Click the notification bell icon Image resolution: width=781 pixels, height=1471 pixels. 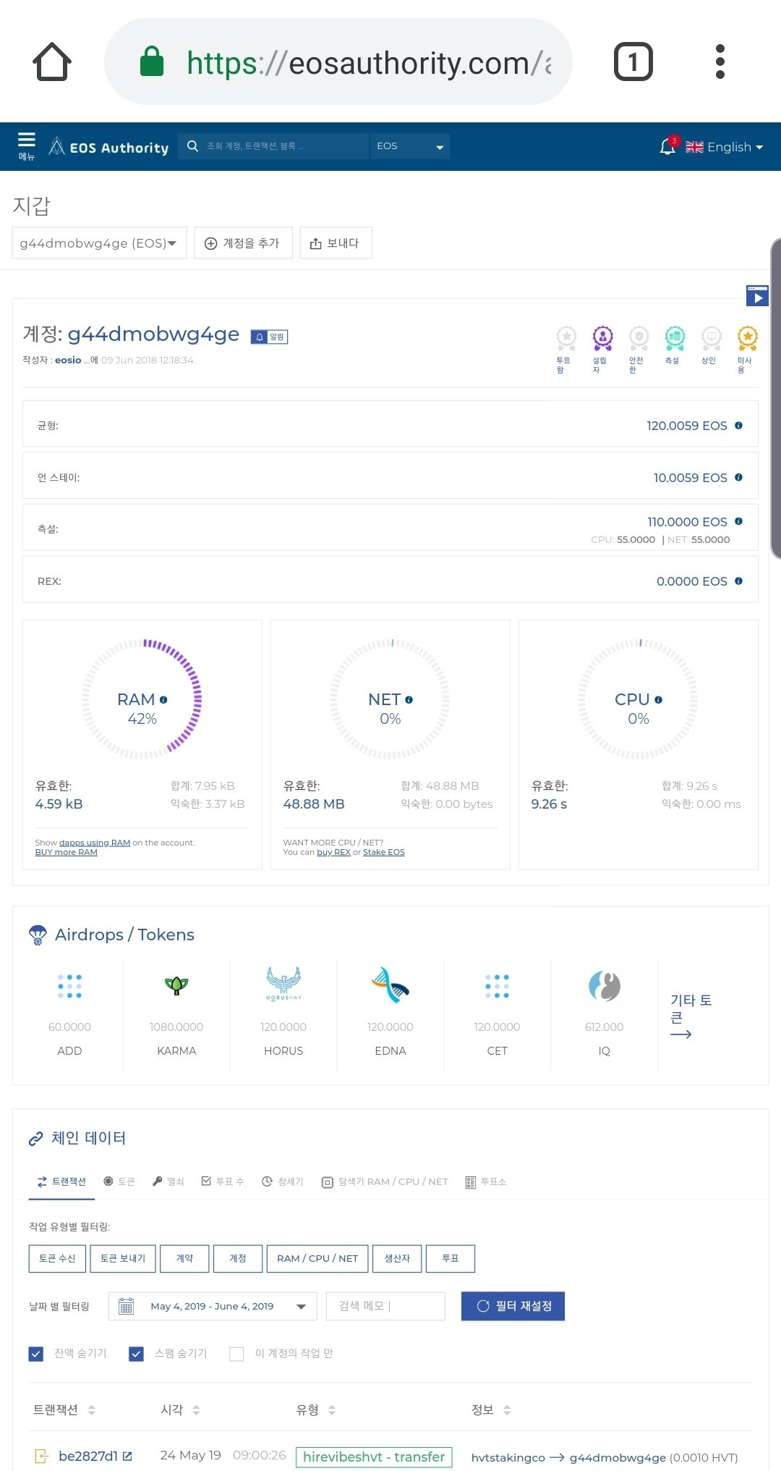click(x=667, y=147)
